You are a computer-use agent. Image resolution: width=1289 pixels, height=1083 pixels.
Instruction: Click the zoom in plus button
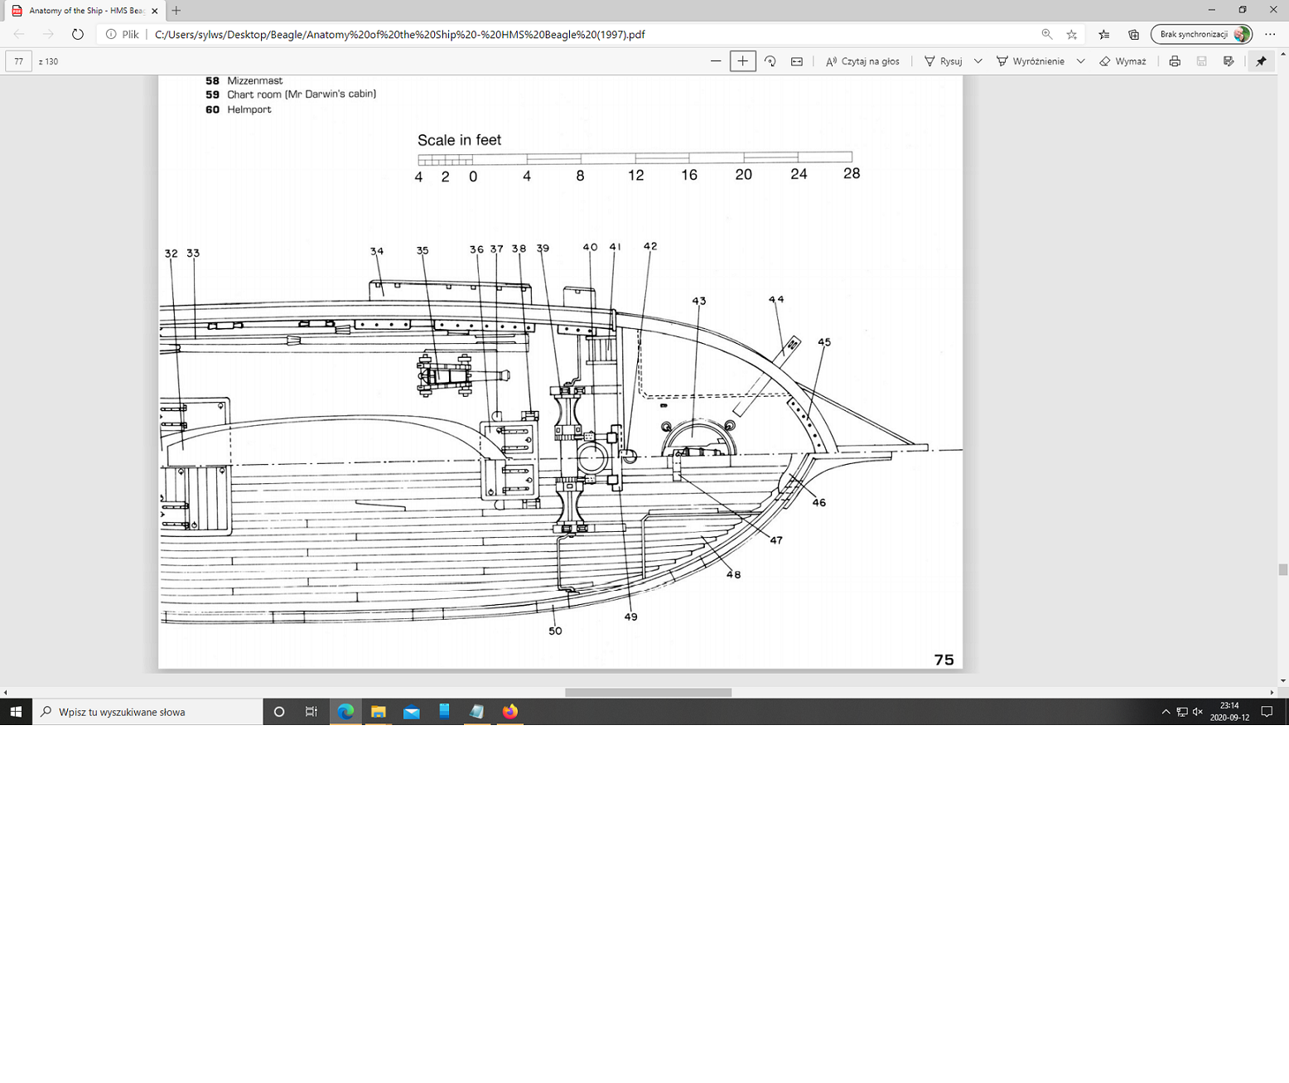(x=742, y=61)
